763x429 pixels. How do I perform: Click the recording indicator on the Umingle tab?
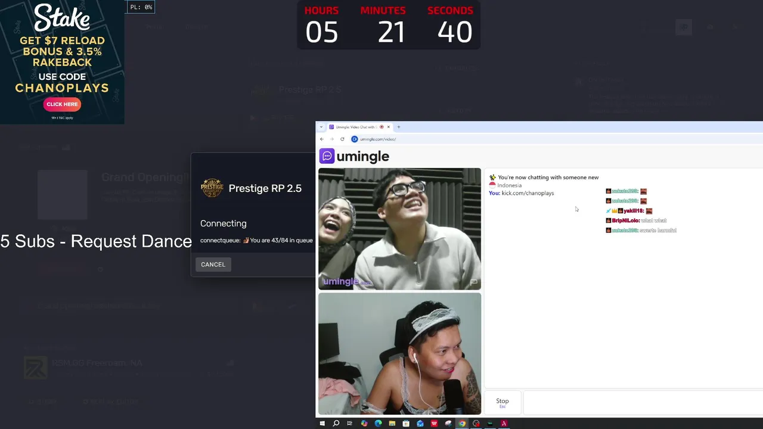381,126
